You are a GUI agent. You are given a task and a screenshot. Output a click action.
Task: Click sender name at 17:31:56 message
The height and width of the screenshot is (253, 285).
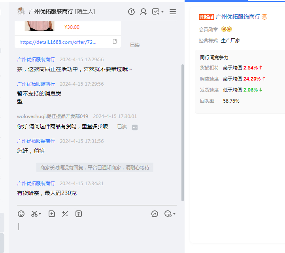point(36,141)
